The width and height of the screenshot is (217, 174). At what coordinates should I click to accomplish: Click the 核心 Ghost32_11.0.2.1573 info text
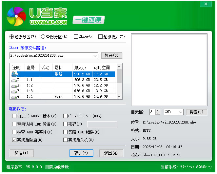pyautogui.click(x=156, y=155)
